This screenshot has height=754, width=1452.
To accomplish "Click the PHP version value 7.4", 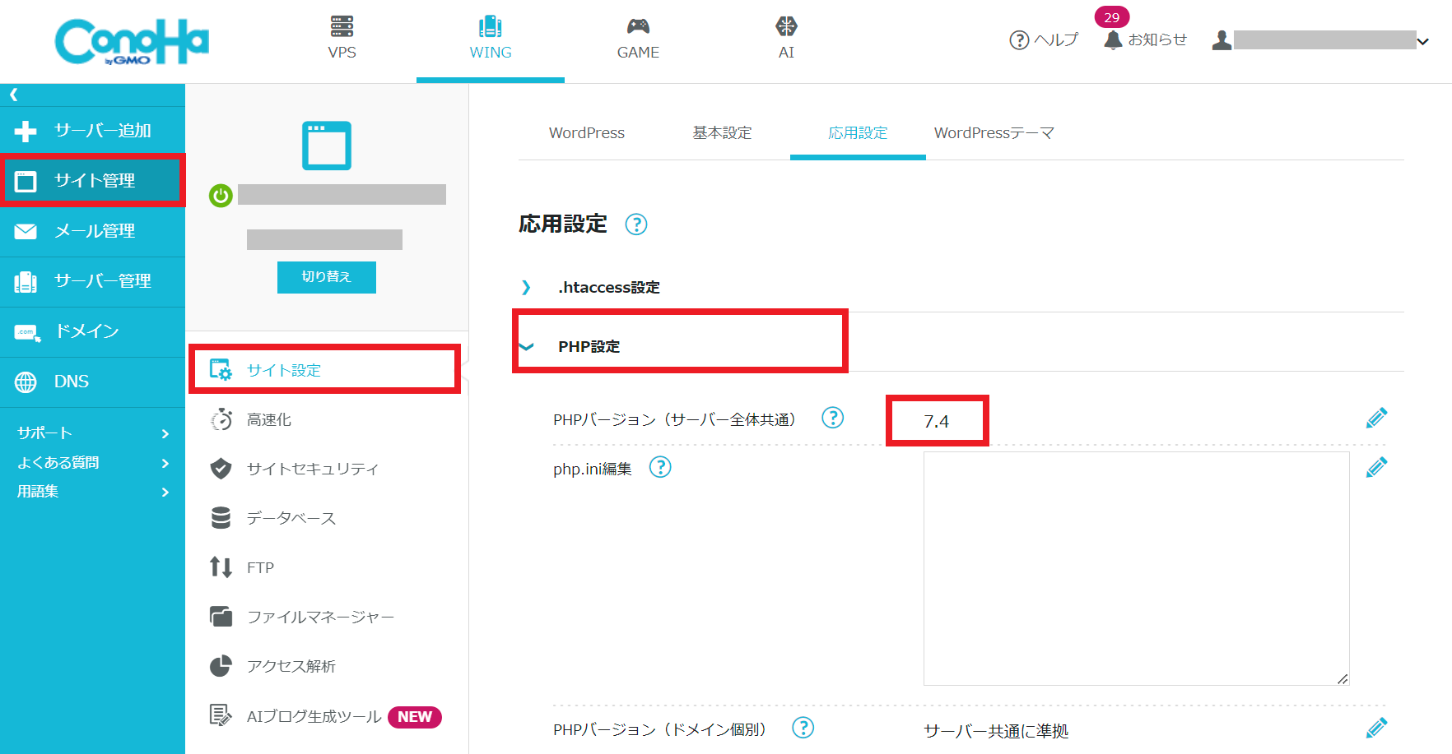I will point(937,422).
